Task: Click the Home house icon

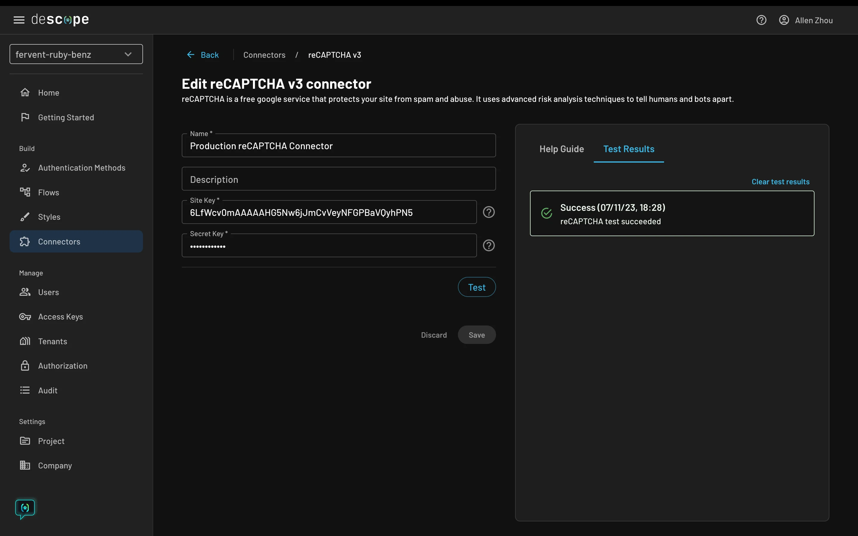Action: (25, 93)
